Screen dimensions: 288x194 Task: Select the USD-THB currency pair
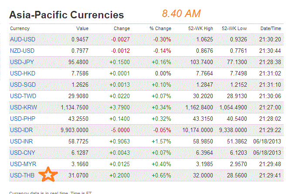(22, 175)
